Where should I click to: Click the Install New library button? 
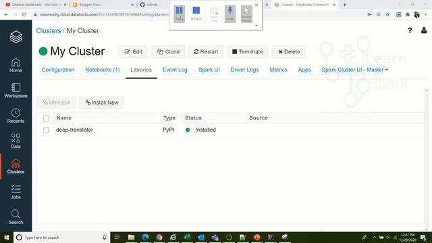(x=102, y=103)
